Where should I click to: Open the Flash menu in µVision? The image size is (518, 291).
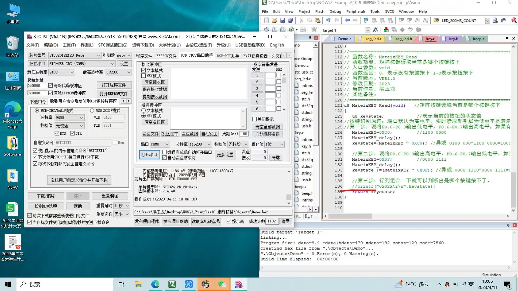(x=320, y=12)
